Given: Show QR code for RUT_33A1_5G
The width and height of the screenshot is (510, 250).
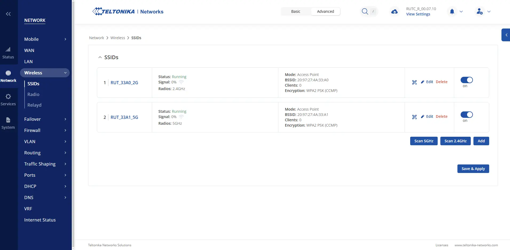Looking at the screenshot, I should [414, 117].
